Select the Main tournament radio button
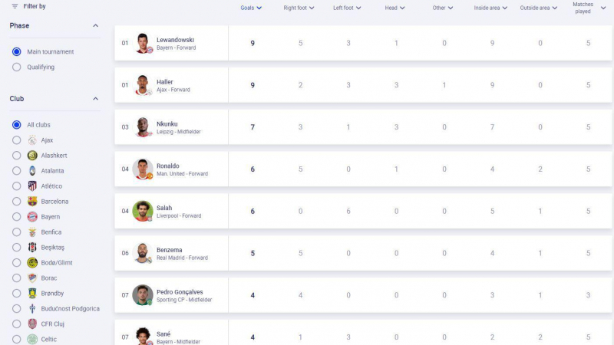Viewport: 614px width, 345px height. (17, 51)
